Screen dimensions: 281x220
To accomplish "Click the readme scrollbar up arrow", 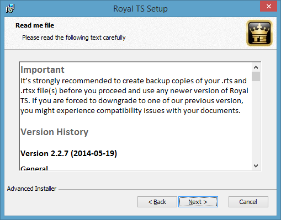I will pos(256,67).
